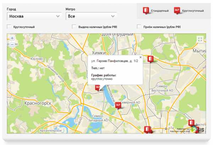
Task: Click the Красногорск label on the map
Action: pyautogui.click(x=38, y=103)
